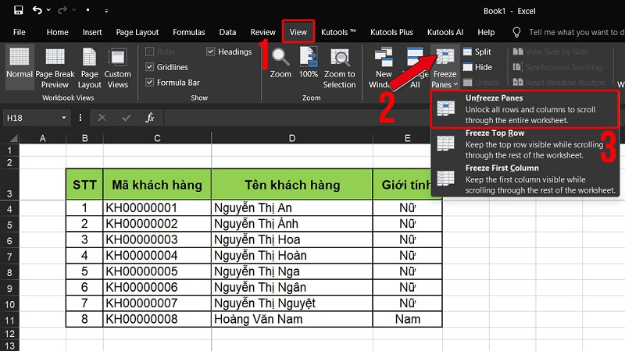
Task: Open the File tab
Action: pyautogui.click(x=19, y=32)
